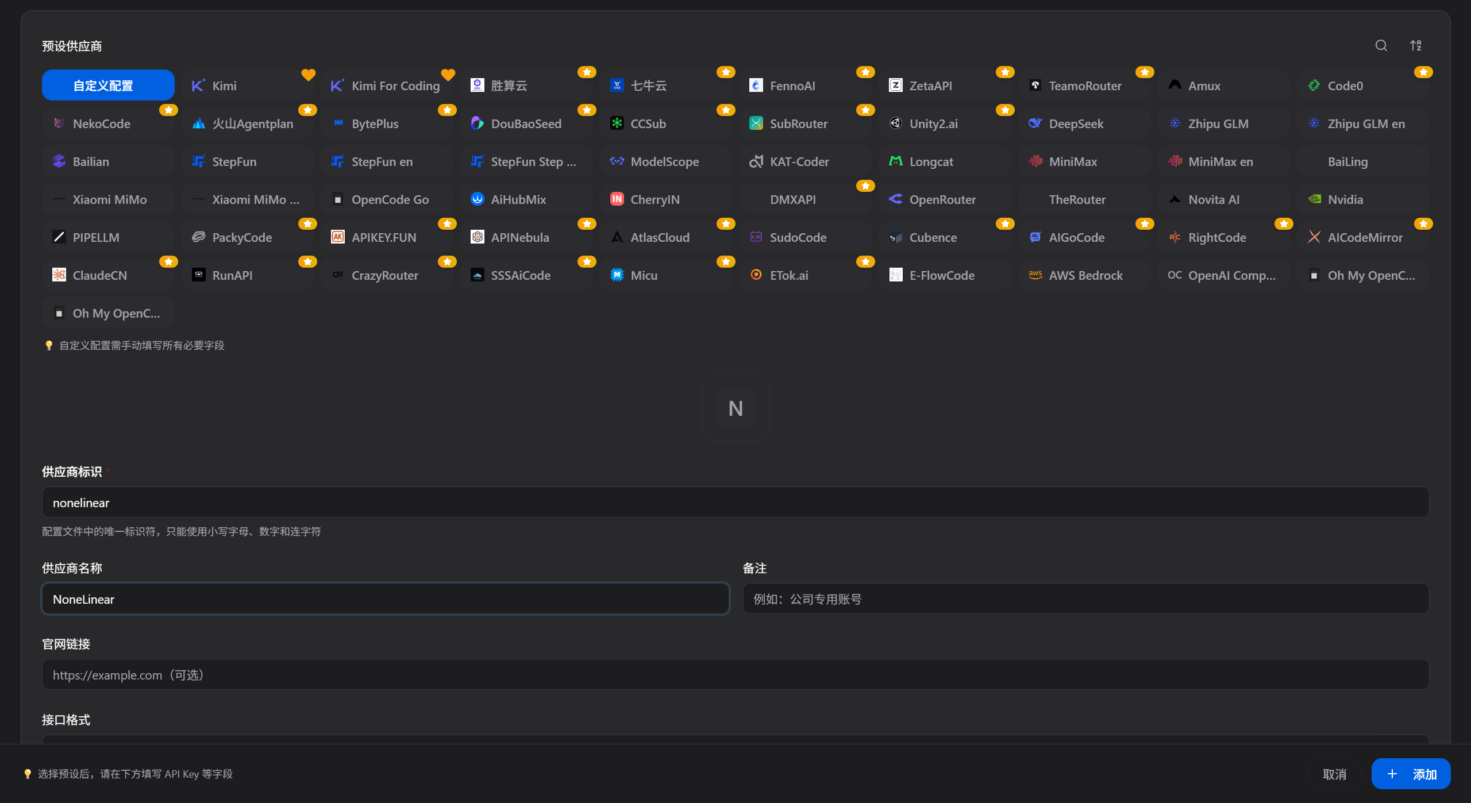The height and width of the screenshot is (803, 1471).
Task: Pick the Nvidia logo preset
Action: click(1314, 199)
